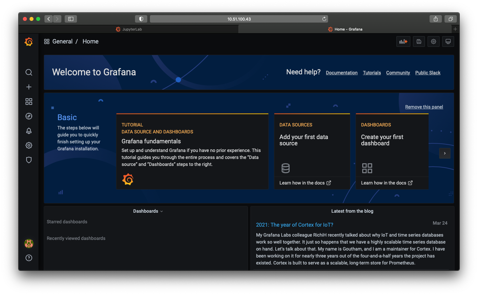Open the Tutorials link

[x=372, y=73]
